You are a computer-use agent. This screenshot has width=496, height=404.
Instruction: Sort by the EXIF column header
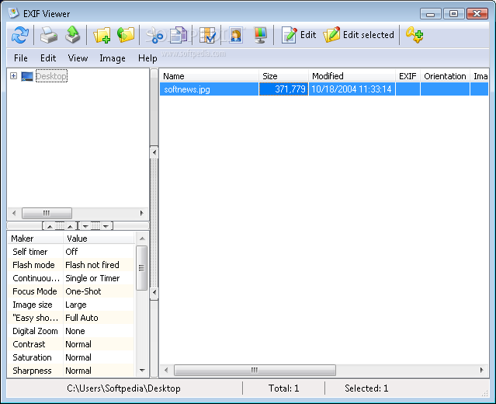(x=408, y=76)
